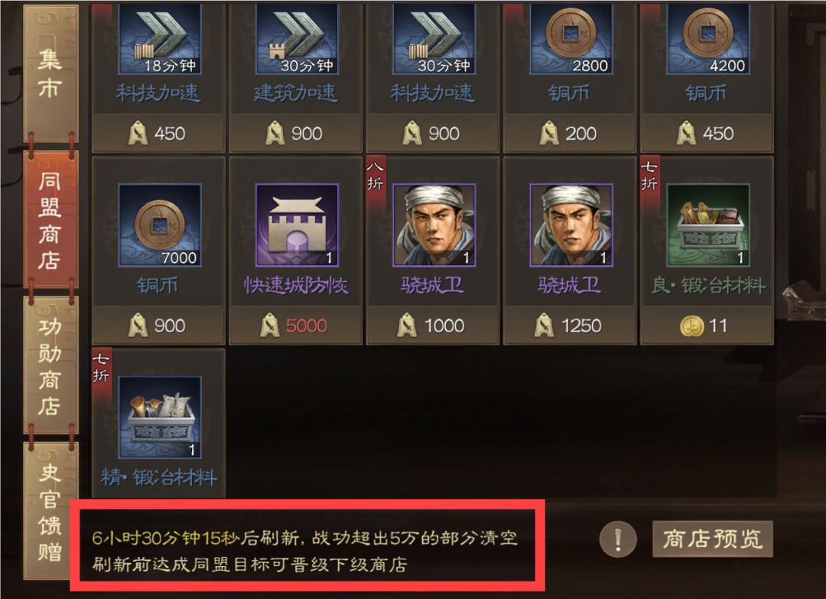Choose the 7000 铜币 coin icon
This screenshot has width=826, height=599.
[160, 225]
